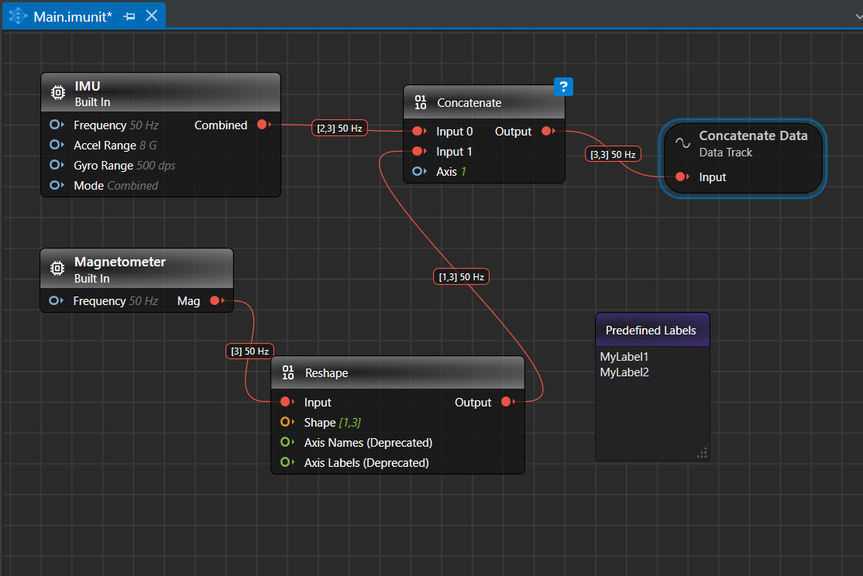Click the IMU Mode input port
863x576 pixels.
[x=56, y=185]
